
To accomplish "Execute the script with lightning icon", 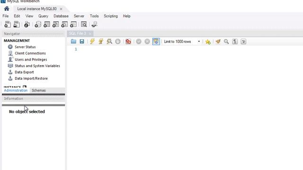I will [92, 42].
